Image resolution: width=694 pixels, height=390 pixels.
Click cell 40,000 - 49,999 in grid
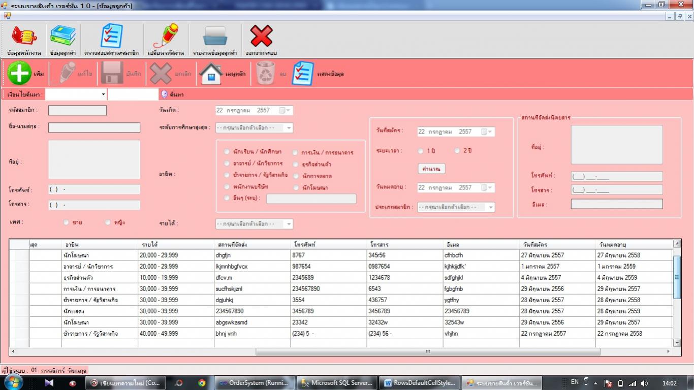(176, 334)
